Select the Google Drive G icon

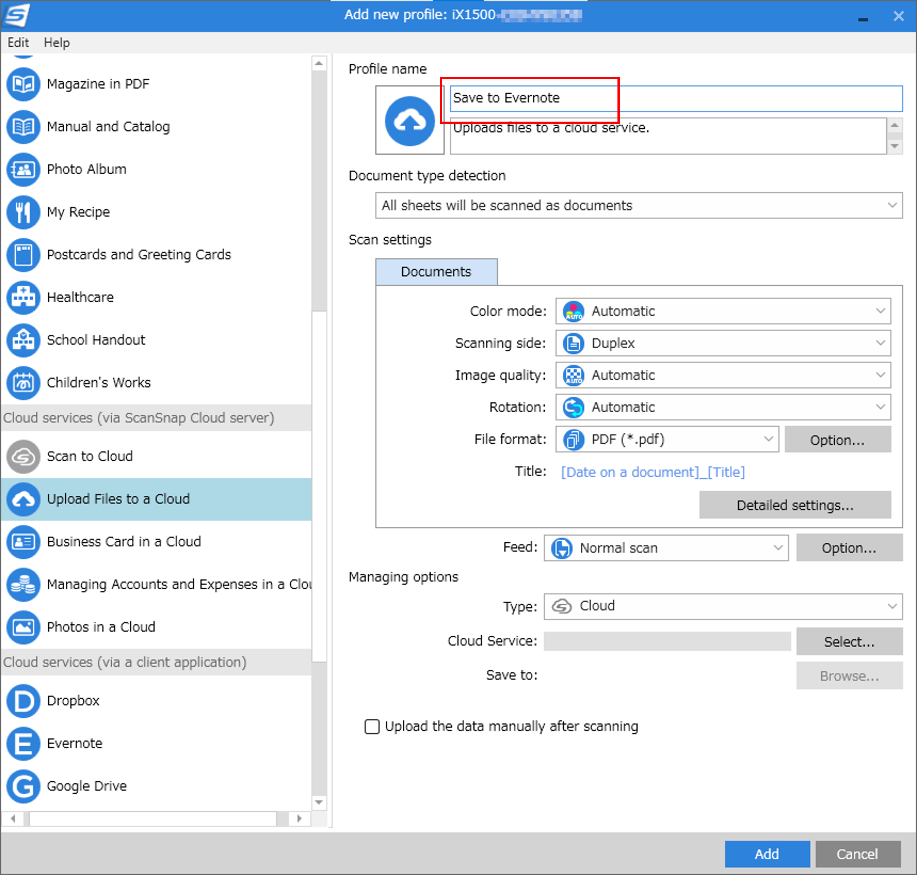point(23,786)
